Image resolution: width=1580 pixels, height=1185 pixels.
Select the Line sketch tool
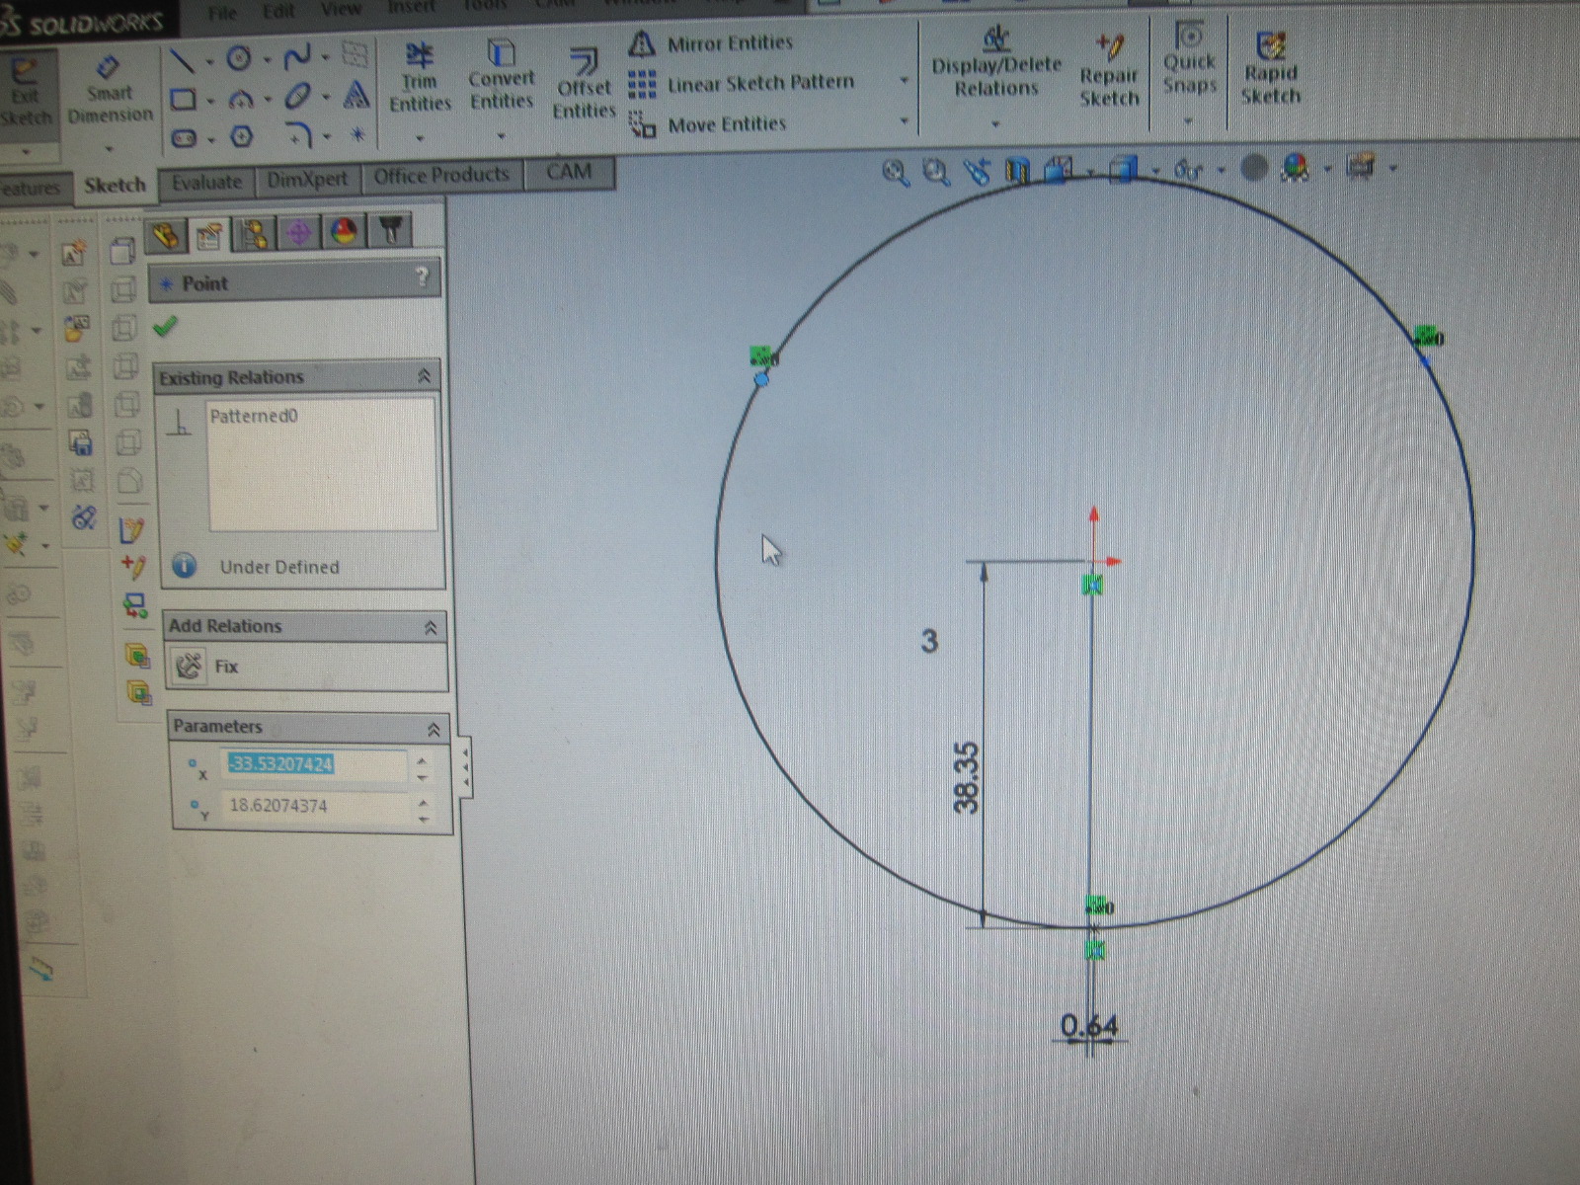[182, 62]
